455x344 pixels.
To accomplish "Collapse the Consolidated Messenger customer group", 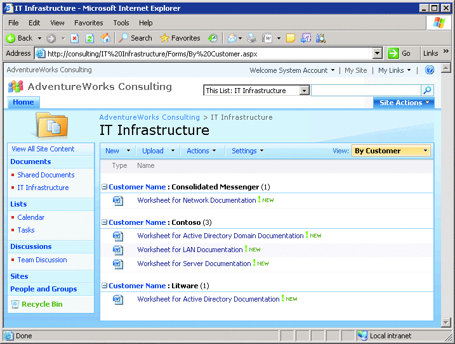I will pos(105,187).
